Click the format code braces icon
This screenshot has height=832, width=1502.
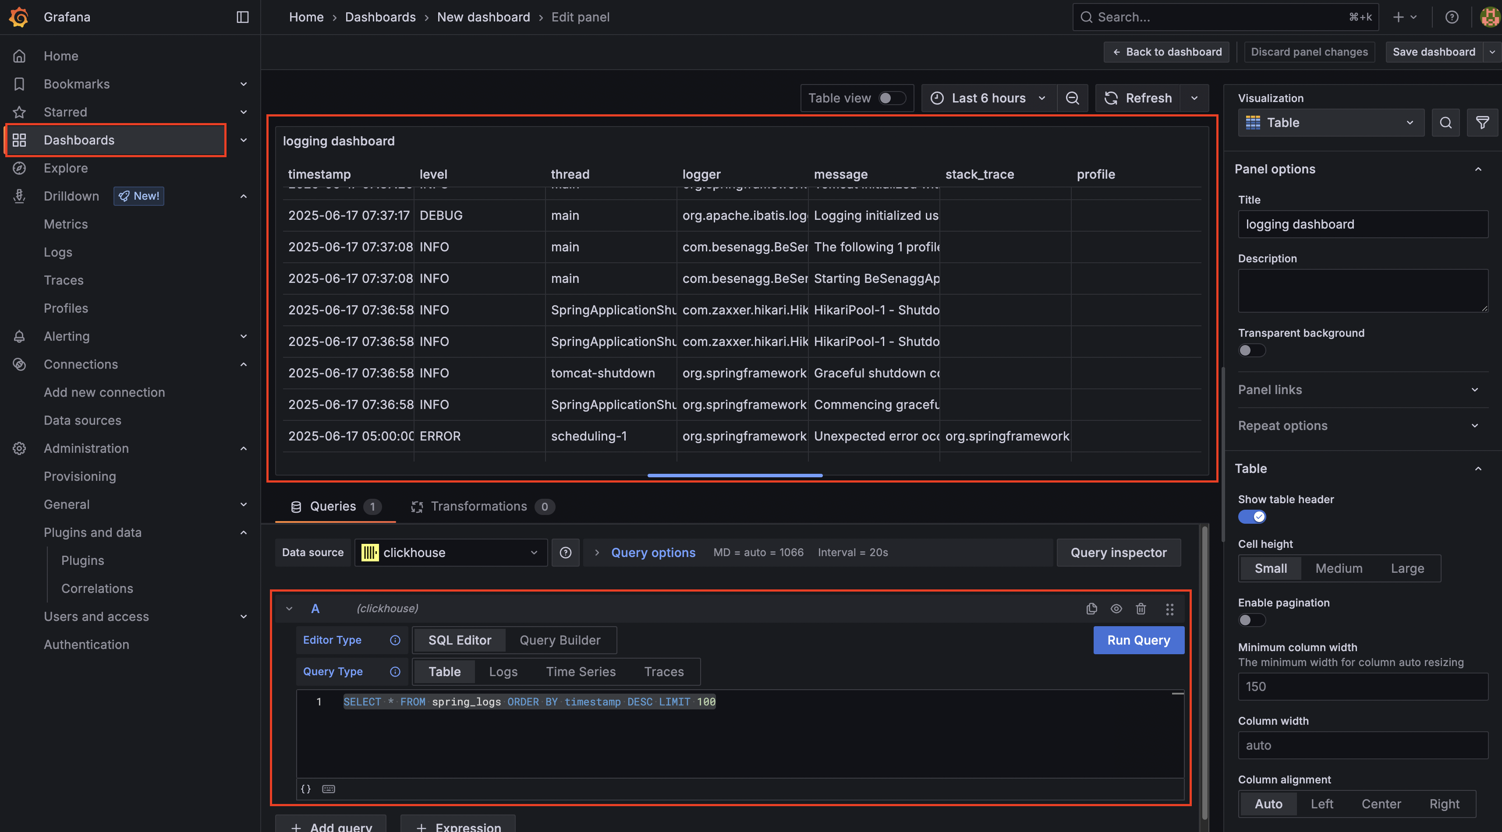coord(305,789)
